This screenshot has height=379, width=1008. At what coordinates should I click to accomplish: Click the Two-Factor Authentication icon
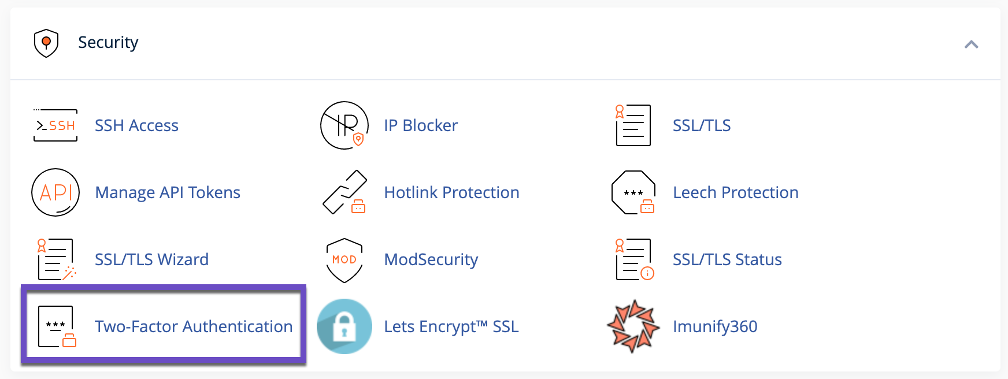pyautogui.click(x=56, y=326)
